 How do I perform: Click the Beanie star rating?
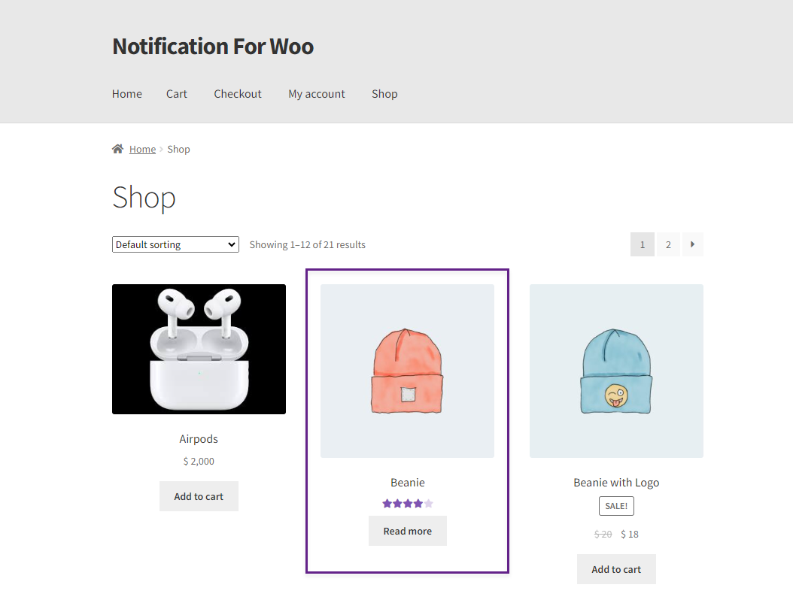coord(408,503)
